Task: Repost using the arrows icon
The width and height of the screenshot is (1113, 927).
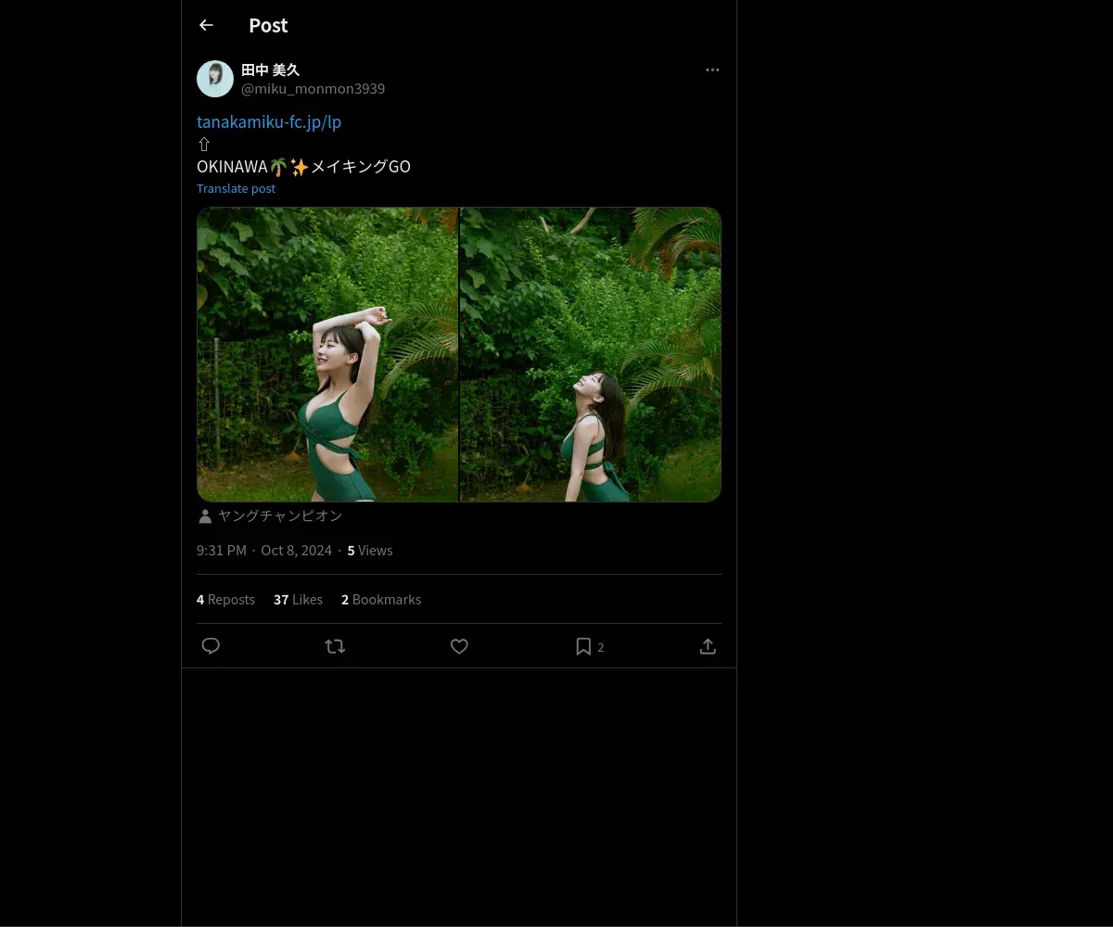Action: pyautogui.click(x=335, y=646)
